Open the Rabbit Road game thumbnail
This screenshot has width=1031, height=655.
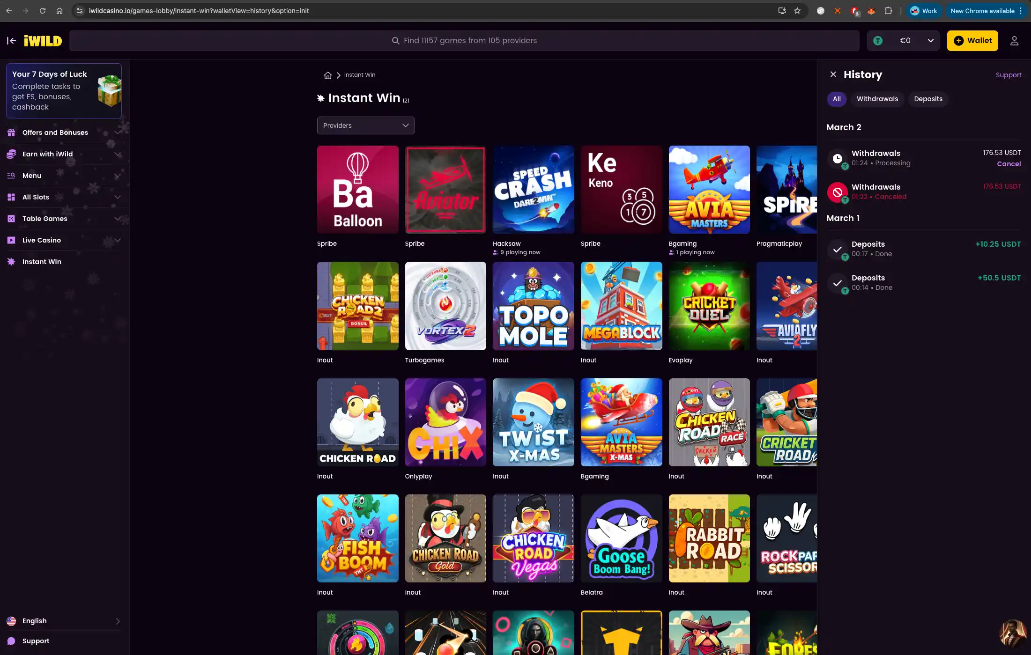point(709,538)
